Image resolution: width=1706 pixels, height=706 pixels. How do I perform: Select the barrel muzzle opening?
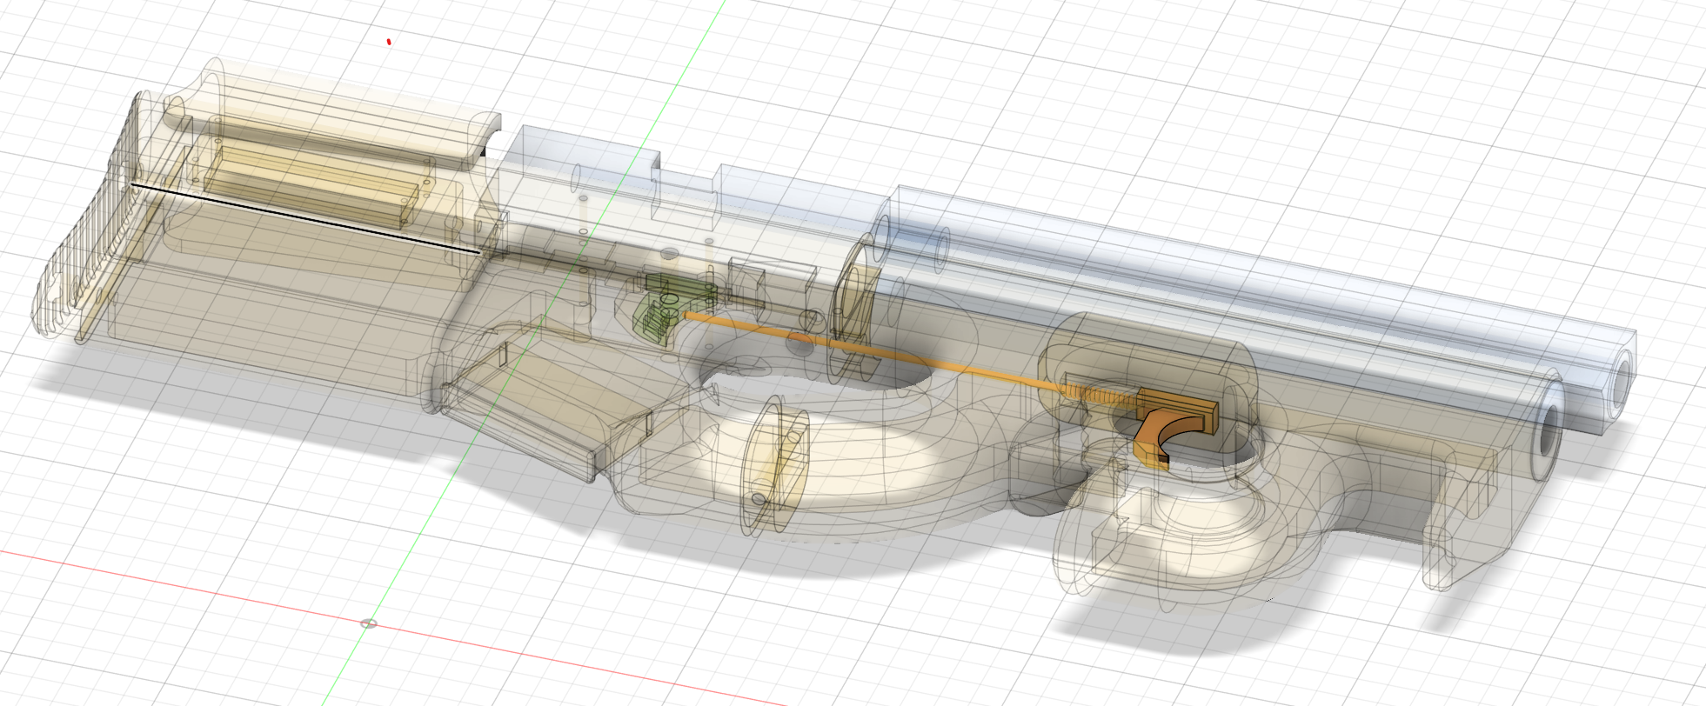(1550, 430)
